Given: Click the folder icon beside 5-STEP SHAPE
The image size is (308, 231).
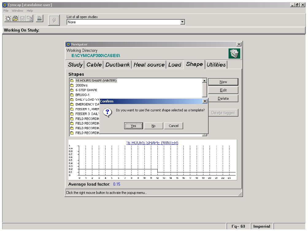Looking at the screenshot, I should click(x=72, y=90).
